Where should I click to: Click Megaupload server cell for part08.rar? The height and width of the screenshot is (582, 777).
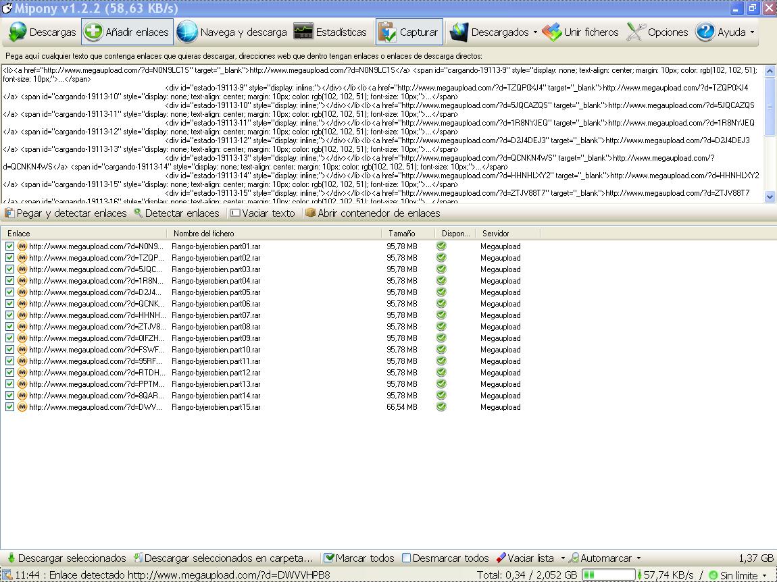tap(501, 327)
